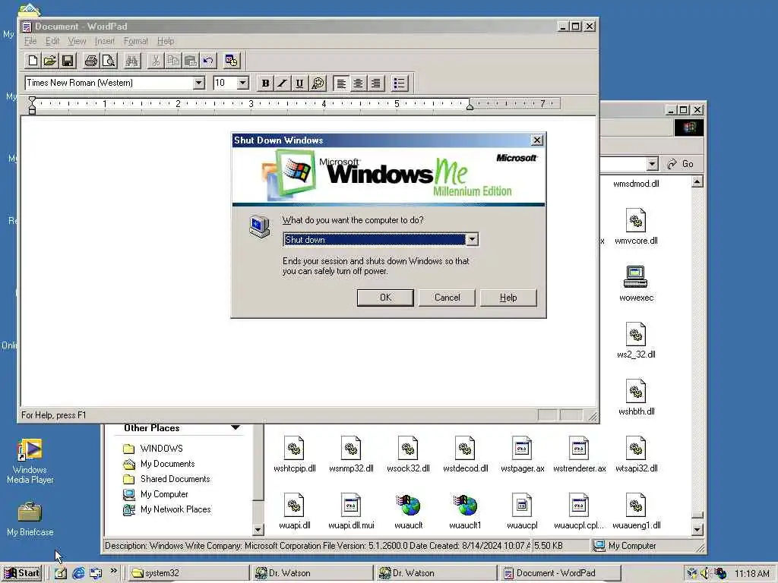The image size is (778, 583).
Task: Open WordPad Insert menu
Action: point(105,41)
